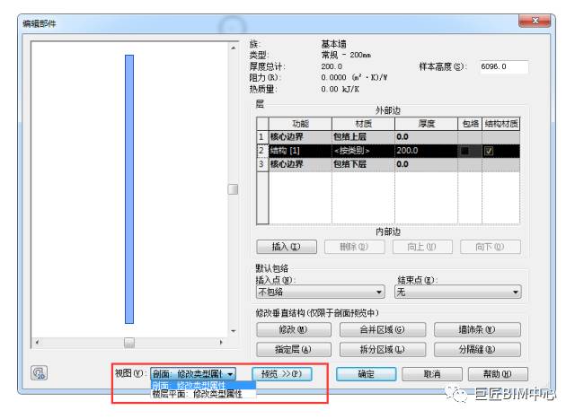Close the Edit Assembly dialog
Image resolution: width=575 pixels, height=419 pixels.
coord(535,21)
